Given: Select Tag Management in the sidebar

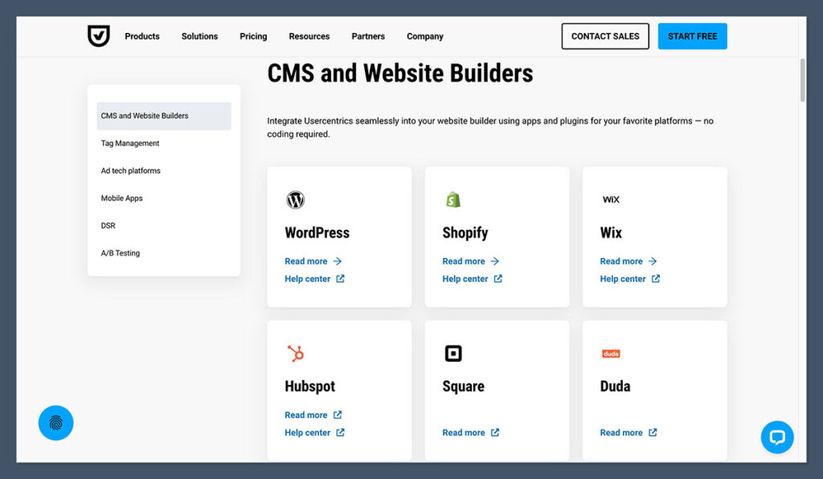Looking at the screenshot, I should pyautogui.click(x=130, y=143).
